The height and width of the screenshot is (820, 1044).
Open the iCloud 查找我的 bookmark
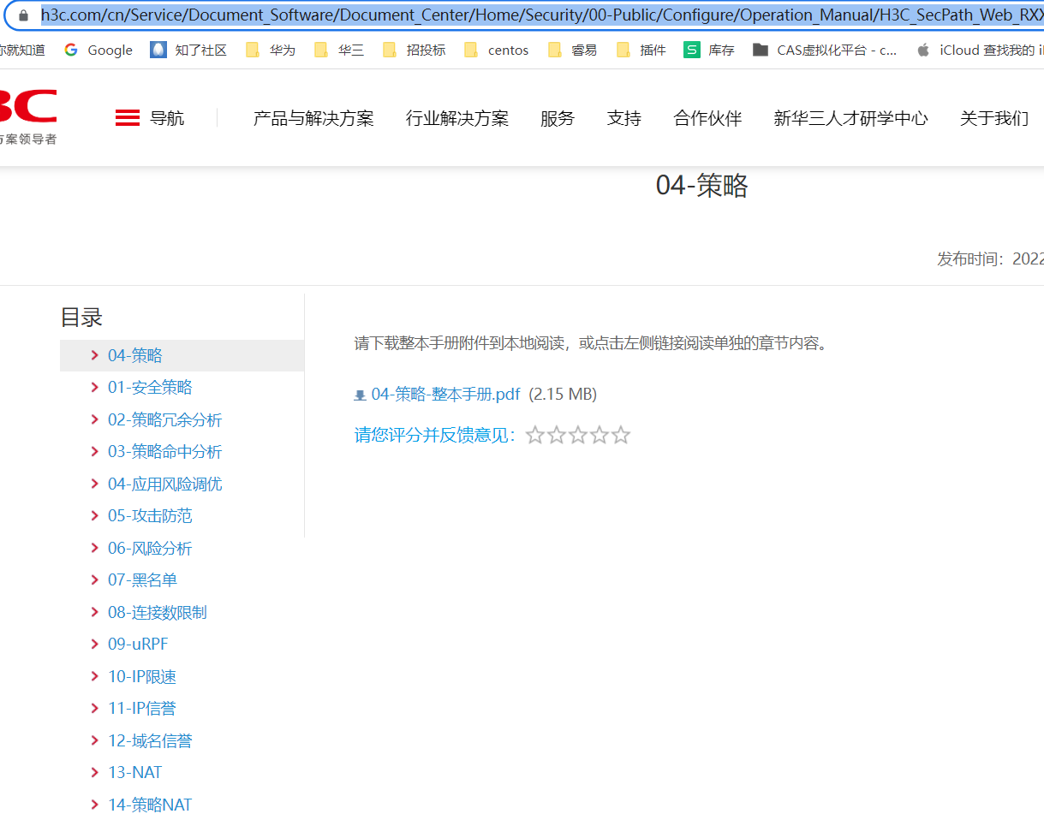point(980,50)
